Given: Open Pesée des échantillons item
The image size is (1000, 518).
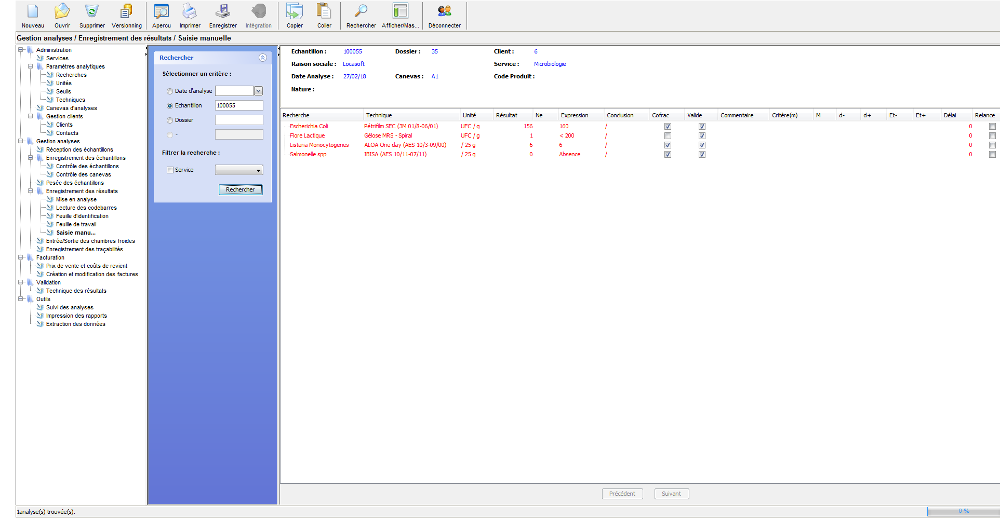Looking at the screenshot, I should [75, 183].
